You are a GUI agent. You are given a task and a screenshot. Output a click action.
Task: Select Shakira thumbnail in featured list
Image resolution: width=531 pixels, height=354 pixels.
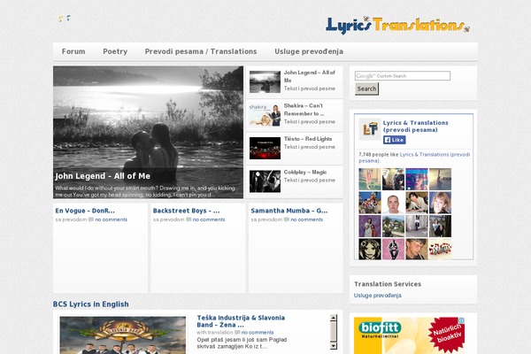pyautogui.click(x=265, y=115)
